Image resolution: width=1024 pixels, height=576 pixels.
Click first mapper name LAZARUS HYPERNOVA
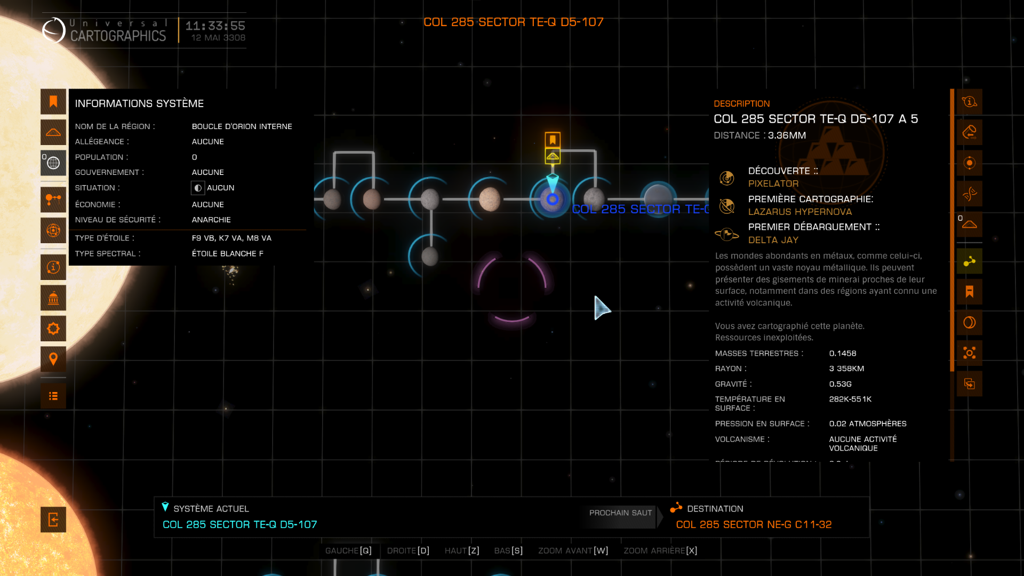click(x=799, y=212)
